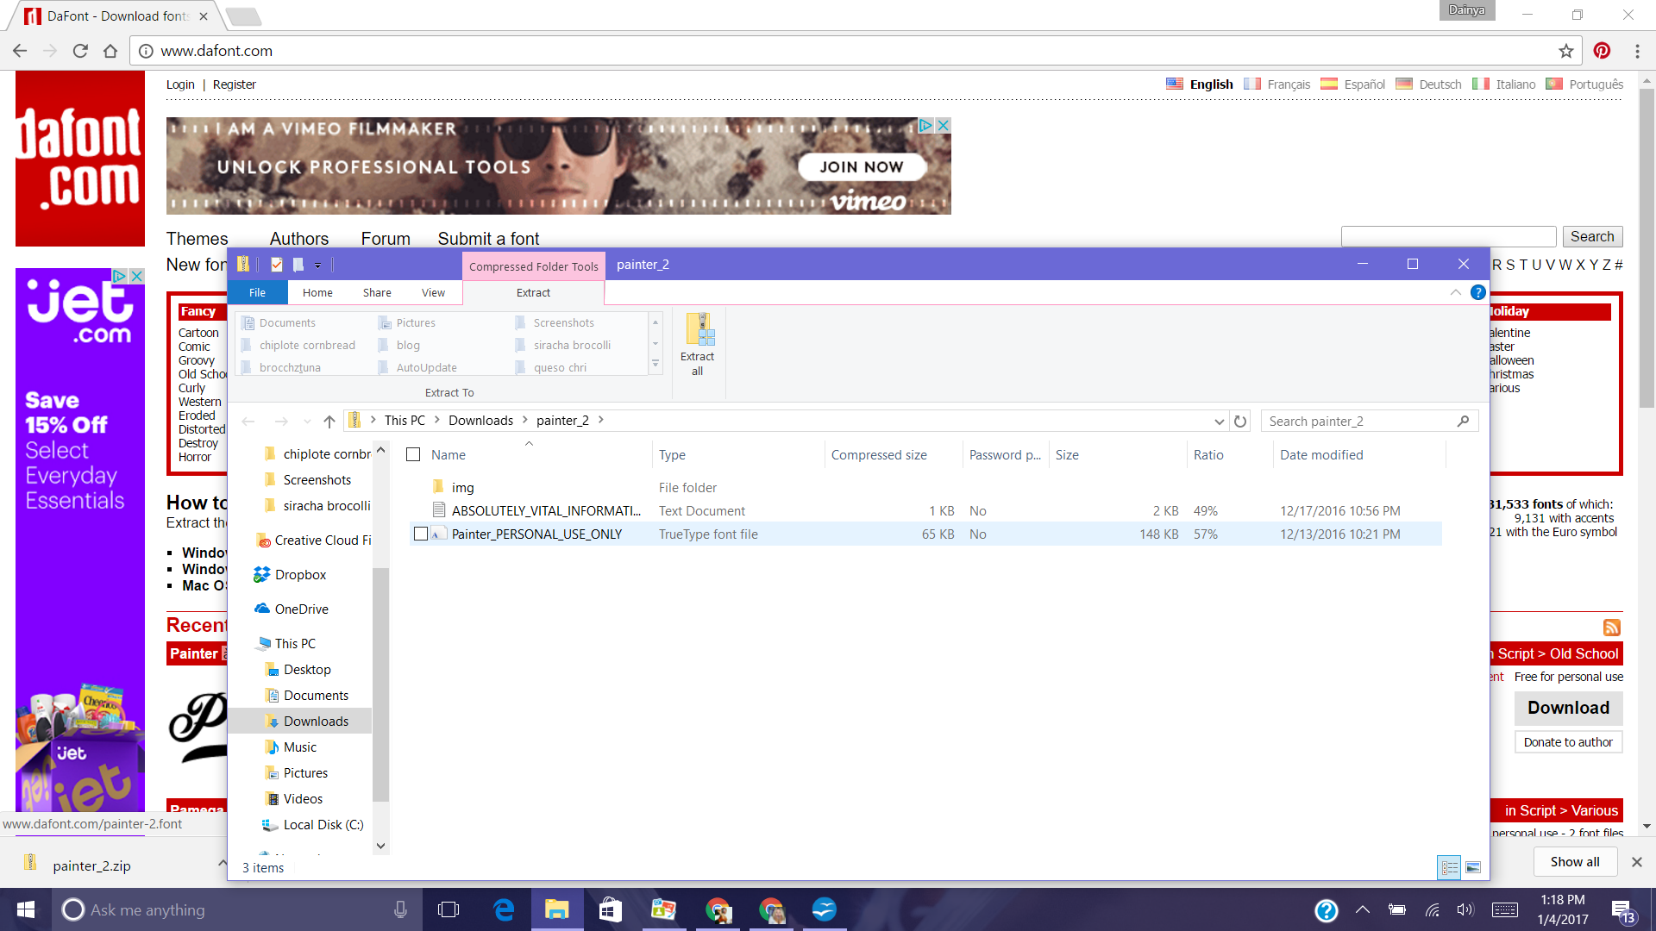Click Chrome home icon
This screenshot has height=931, width=1656.
pos(110,51)
